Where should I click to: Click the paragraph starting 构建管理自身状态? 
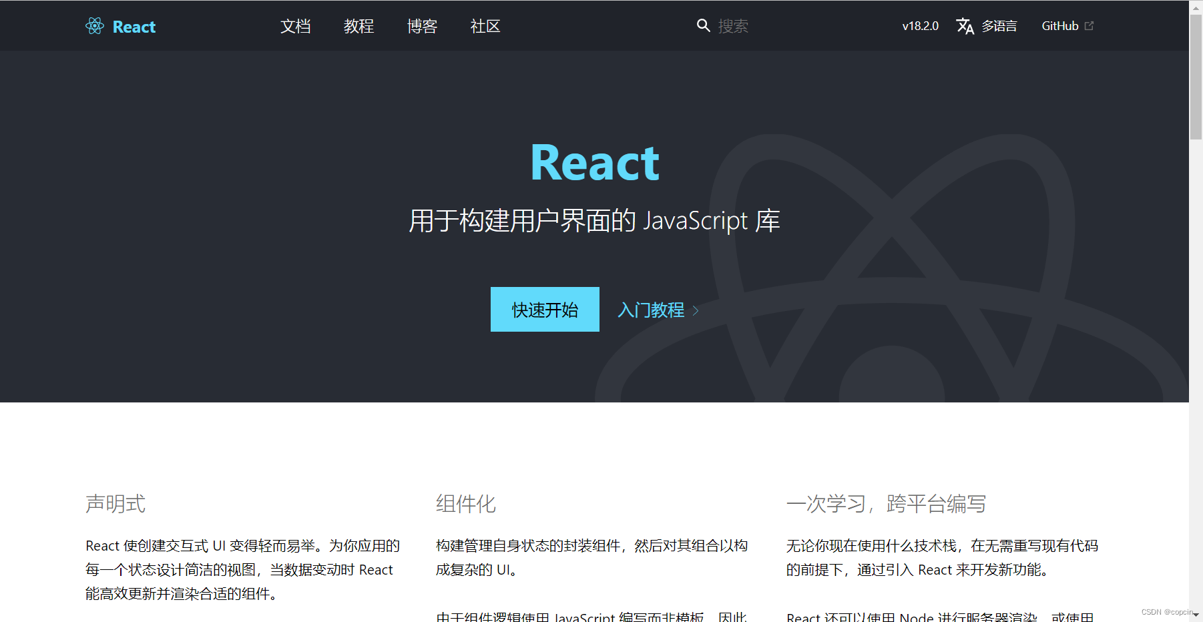tap(592, 558)
